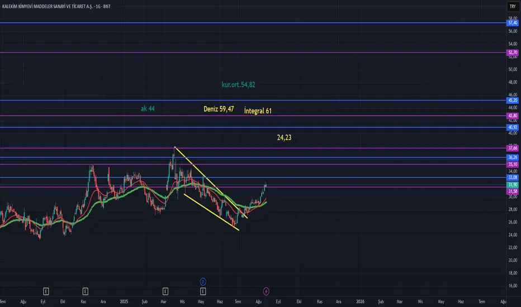Click the 18,00 price axis tick

click(x=513, y=273)
